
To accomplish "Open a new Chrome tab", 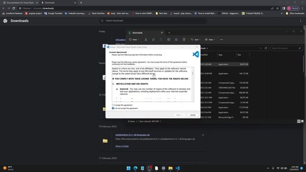I will 81,3.
